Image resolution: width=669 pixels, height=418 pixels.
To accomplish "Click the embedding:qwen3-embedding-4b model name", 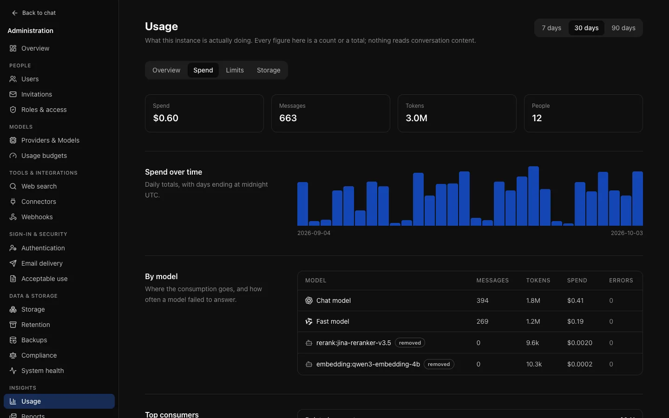I will coord(368,364).
